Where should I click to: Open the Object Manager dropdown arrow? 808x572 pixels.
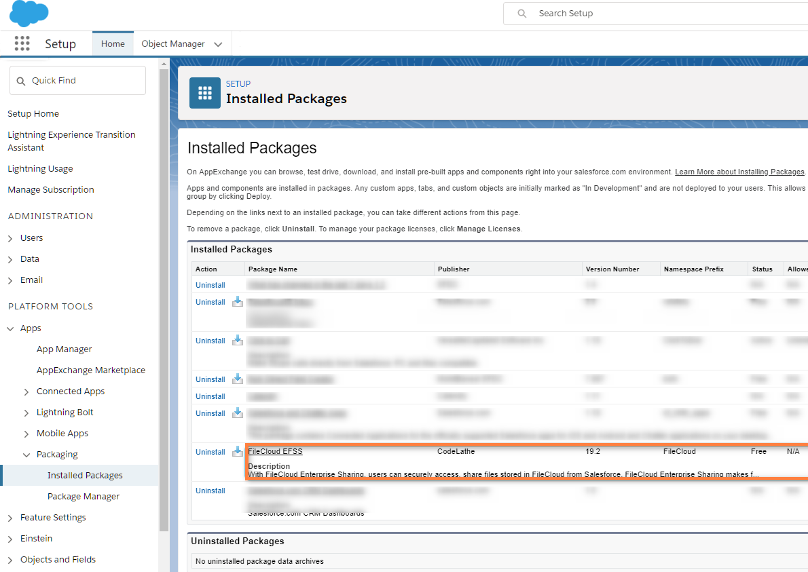click(218, 44)
